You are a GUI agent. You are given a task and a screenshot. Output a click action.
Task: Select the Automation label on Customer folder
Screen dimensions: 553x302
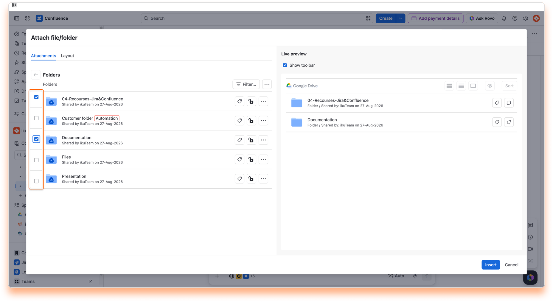[107, 118]
